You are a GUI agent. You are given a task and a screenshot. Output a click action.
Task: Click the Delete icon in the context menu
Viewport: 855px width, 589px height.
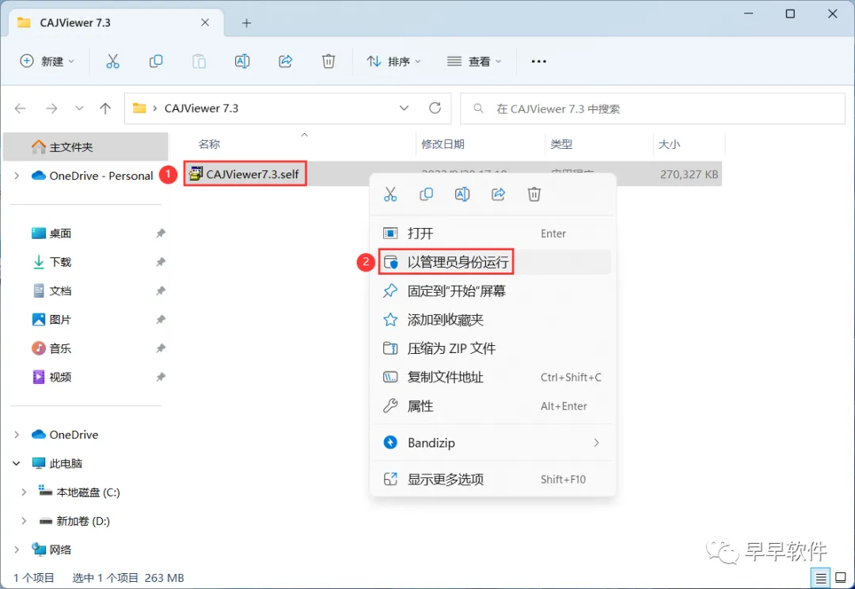click(534, 194)
